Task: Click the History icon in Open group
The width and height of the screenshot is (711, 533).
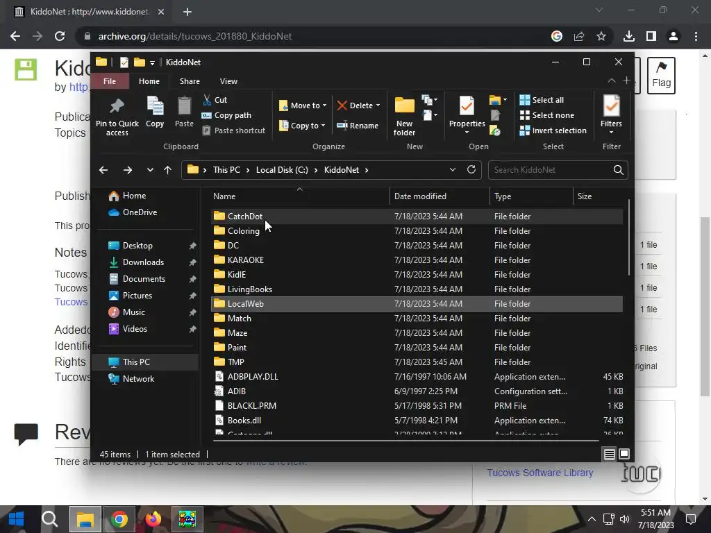Action: click(x=495, y=131)
